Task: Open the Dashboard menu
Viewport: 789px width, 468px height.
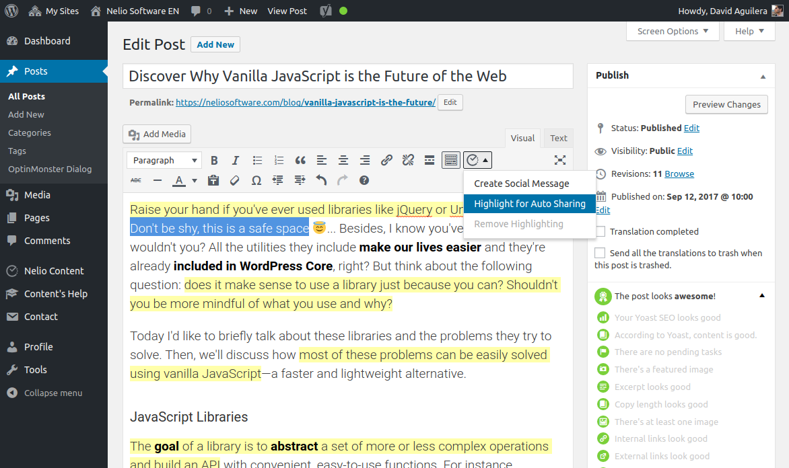Action: (54, 41)
